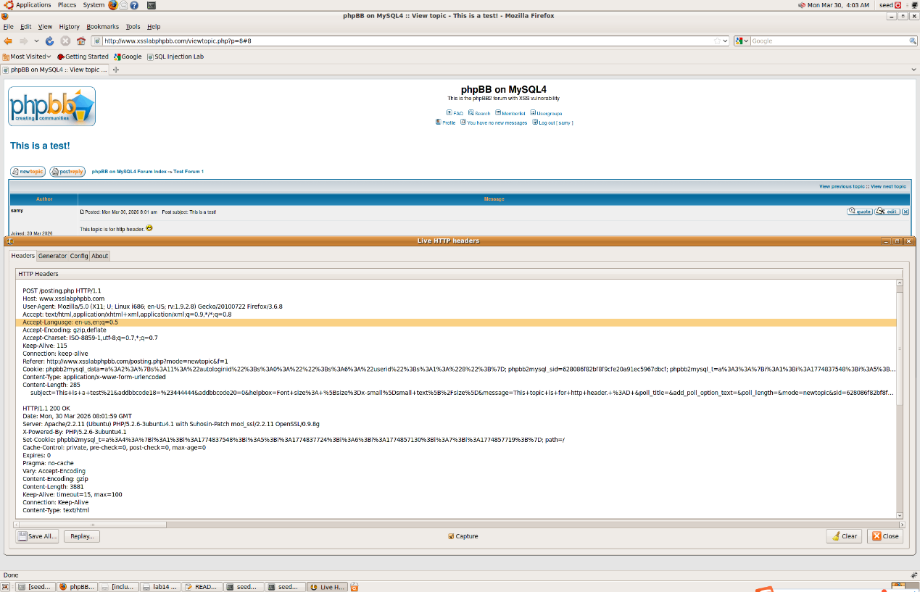
Task: Open new tab with plus icon
Action: 116,70
